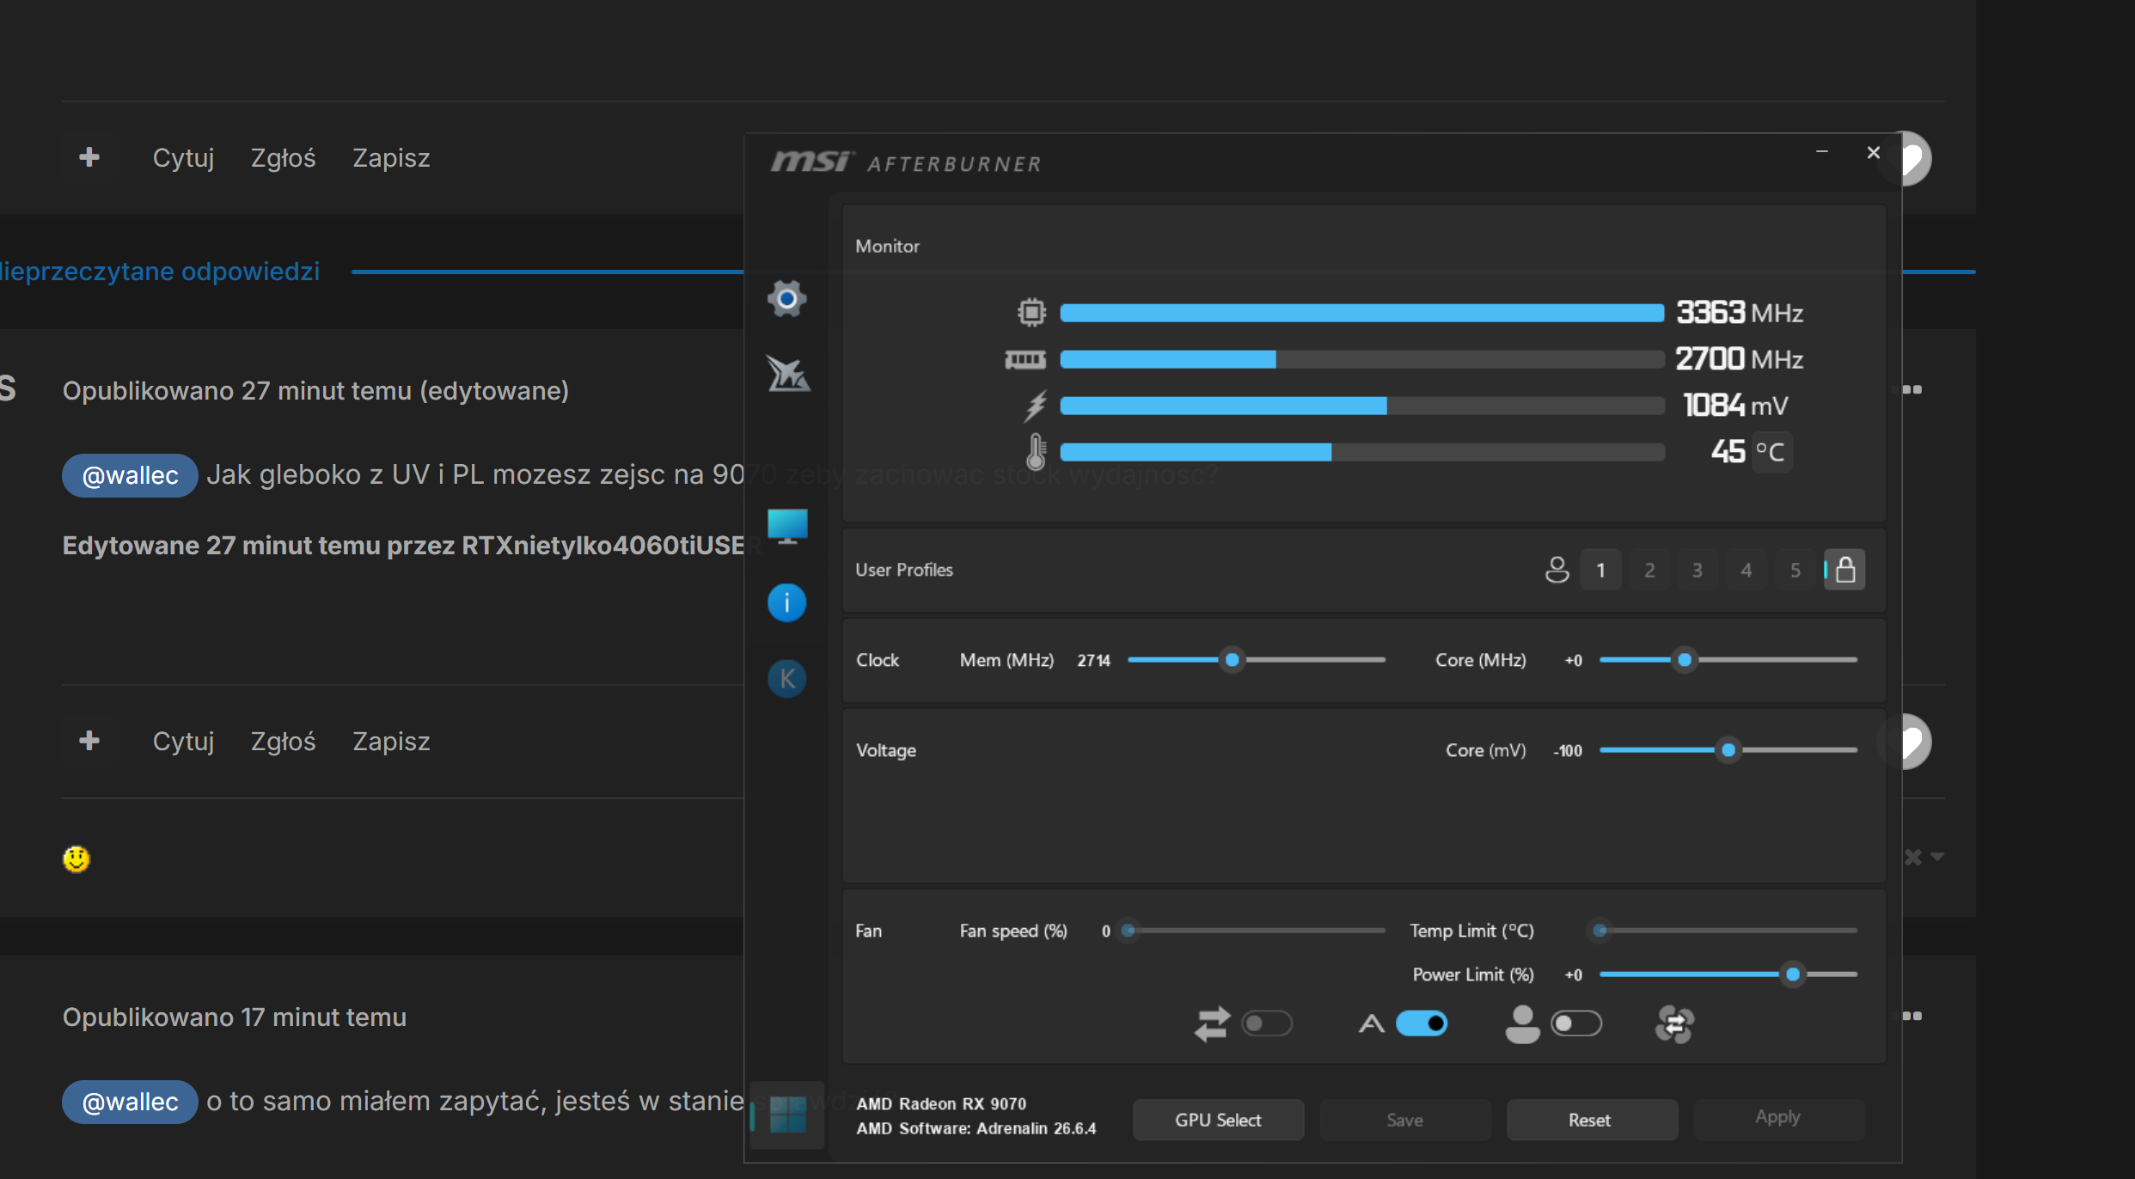
Task: Click Zgłoś below the 27-minutes-ago post
Action: coord(284,742)
